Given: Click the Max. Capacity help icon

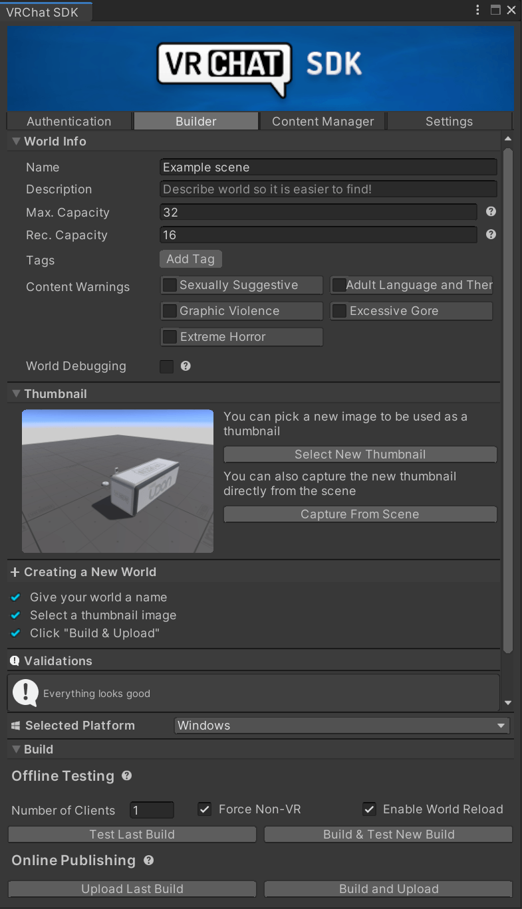Looking at the screenshot, I should point(491,211).
